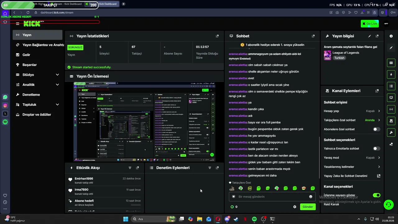Open Gelir in the left menu

click(38, 55)
